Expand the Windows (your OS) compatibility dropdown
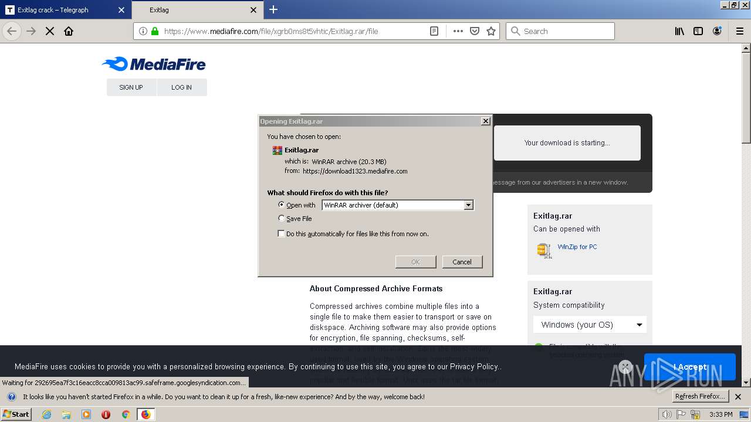 (x=590, y=325)
